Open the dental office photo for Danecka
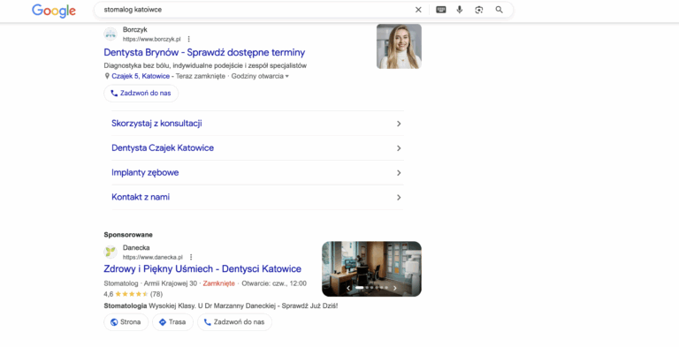 coord(371,268)
